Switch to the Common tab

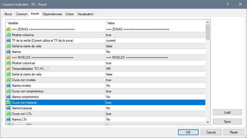pyautogui.click(x=22, y=14)
